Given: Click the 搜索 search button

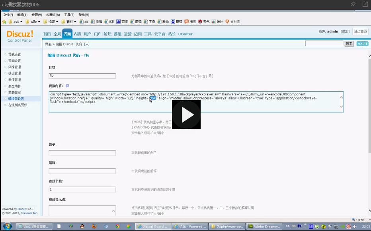Looking at the screenshot, I should tap(349, 44).
